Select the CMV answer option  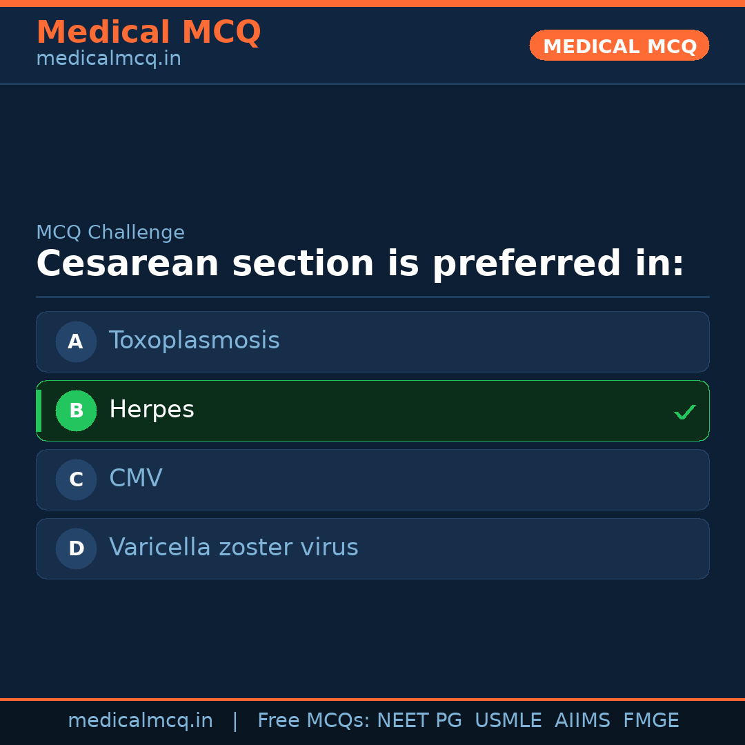point(372,479)
